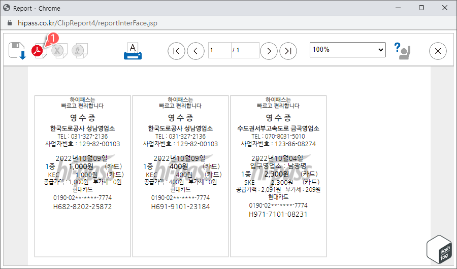Click receipt number H691-9101-23184
The image size is (457, 269).
[180, 207]
